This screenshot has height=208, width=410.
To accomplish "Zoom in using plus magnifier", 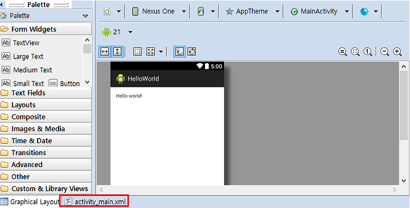I will point(397,52).
